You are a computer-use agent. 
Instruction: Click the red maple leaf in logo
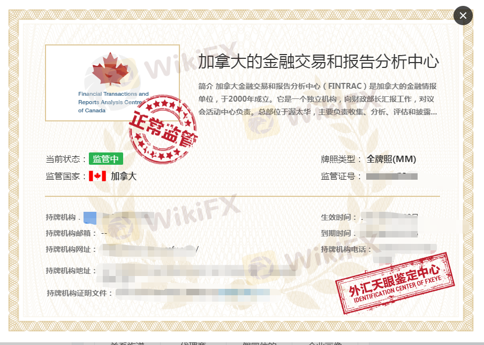pos(110,70)
